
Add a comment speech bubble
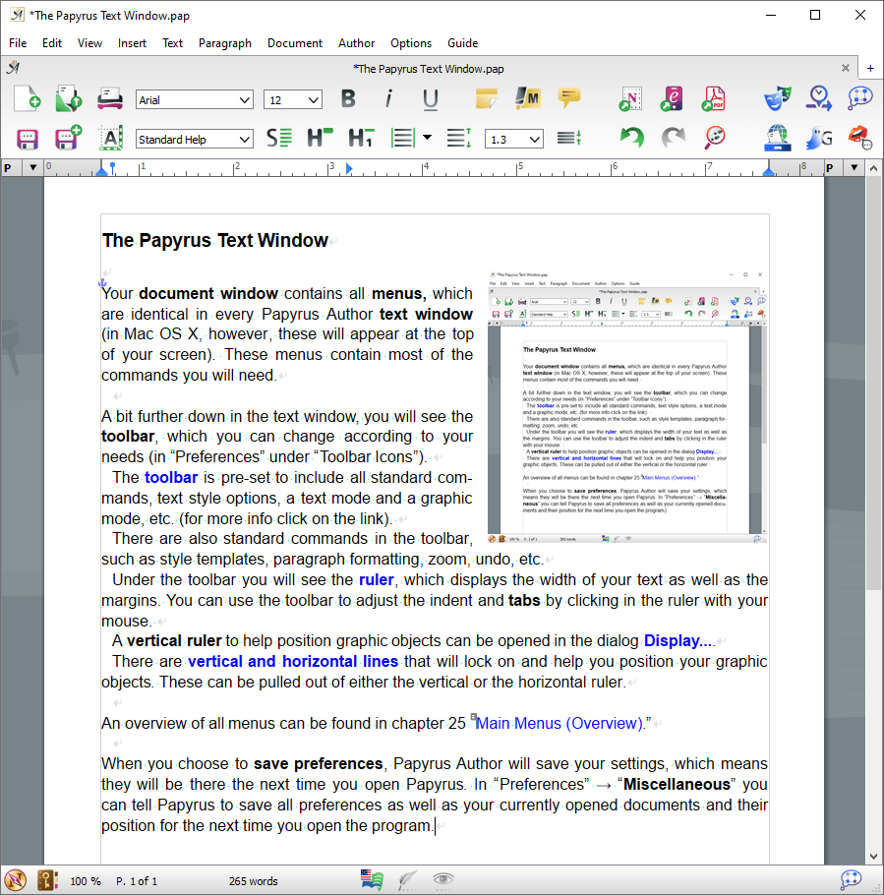[569, 98]
